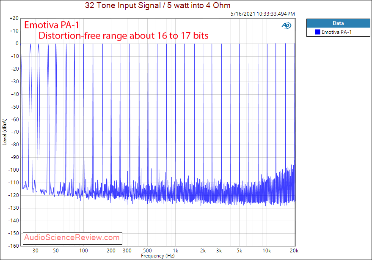Viewport: 372px width, 260px height.
Task: Click the 0 Y-axis tick label
Action: point(17,44)
